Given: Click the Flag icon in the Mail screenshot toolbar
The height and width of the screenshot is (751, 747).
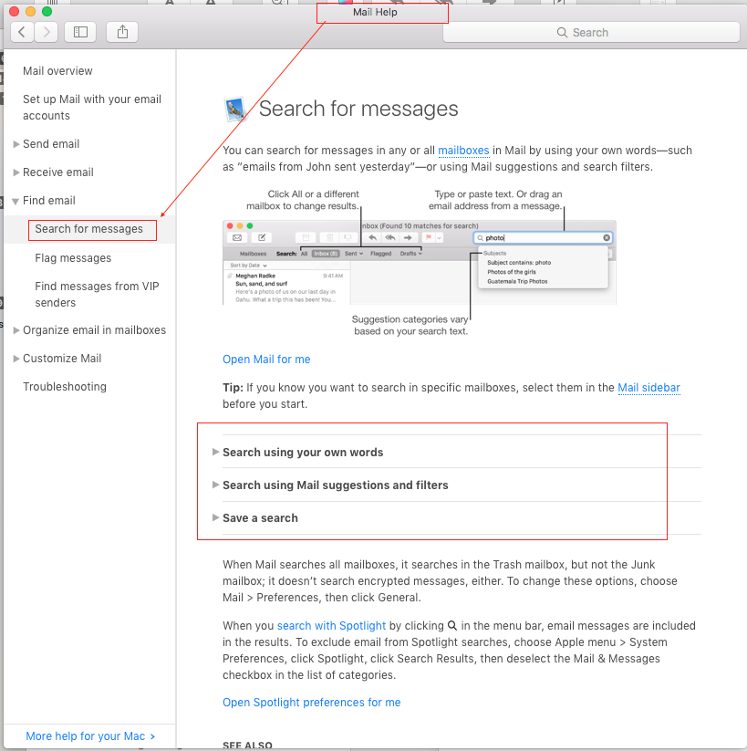Looking at the screenshot, I should (x=429, y=237).
